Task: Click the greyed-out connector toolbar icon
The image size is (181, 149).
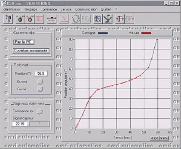Action: pos(130,19)
